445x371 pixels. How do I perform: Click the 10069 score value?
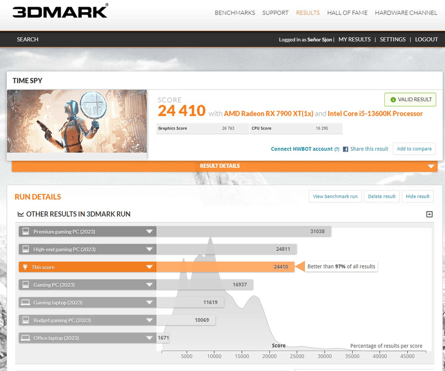pyautogui.click(x=202, y=320)
